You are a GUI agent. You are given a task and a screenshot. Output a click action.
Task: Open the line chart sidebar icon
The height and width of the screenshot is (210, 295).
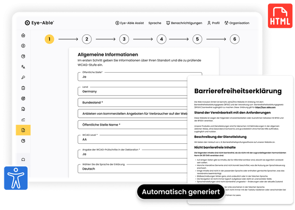pos(23,120)
